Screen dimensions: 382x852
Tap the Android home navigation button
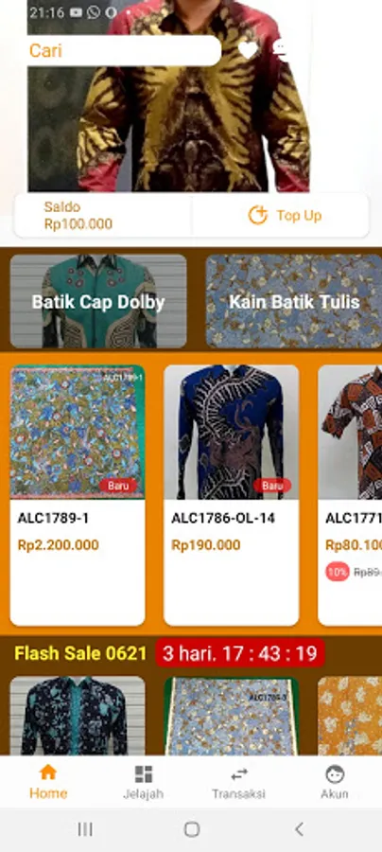point(192,829)
